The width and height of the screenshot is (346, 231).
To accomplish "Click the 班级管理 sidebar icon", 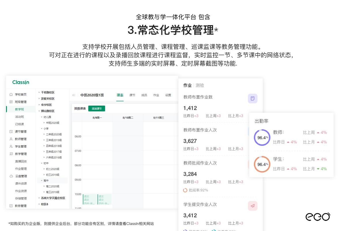I will (x=11, y=102).
